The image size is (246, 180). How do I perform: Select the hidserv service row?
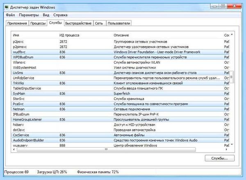(x=121, y=125)
